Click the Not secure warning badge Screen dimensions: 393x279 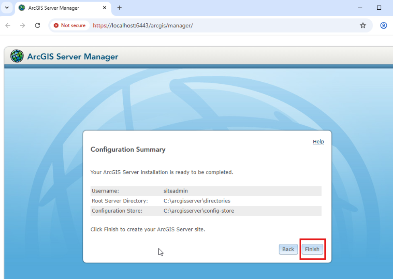pyautogui.click(x=70, y=25)
